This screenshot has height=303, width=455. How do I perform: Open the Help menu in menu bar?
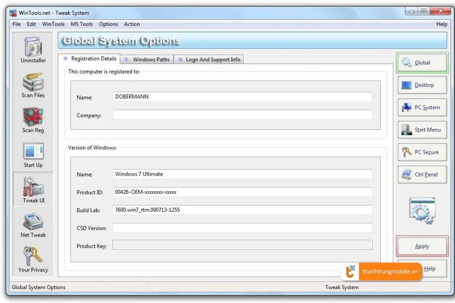click(442, 24)
